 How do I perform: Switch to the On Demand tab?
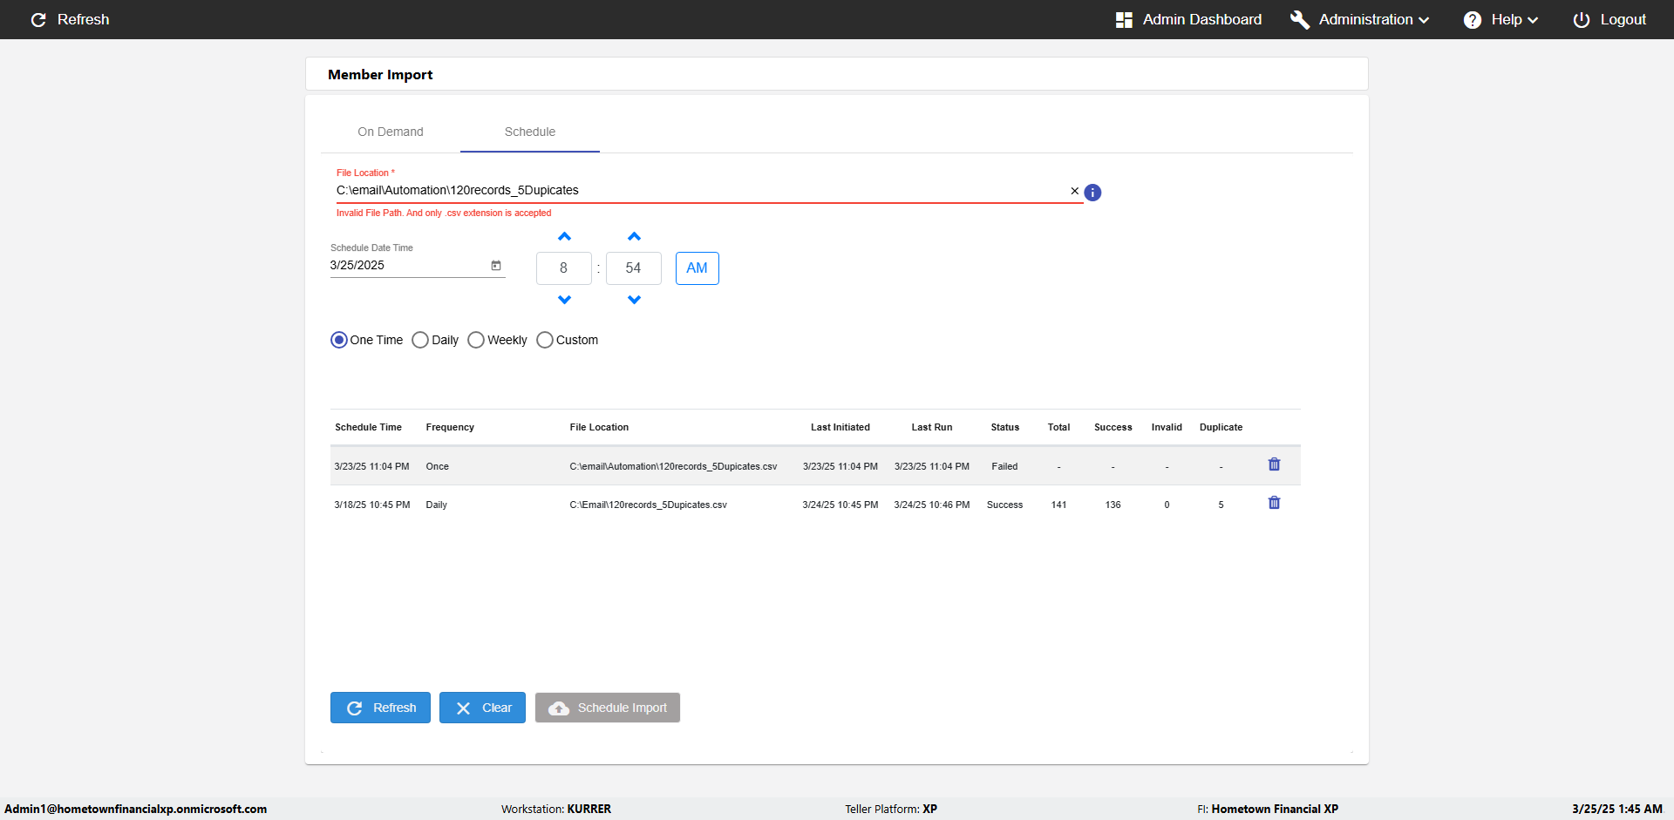[x=391, y=132]
